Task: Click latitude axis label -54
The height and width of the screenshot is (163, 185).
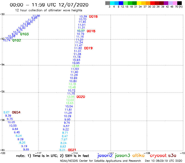Action: 2,65
